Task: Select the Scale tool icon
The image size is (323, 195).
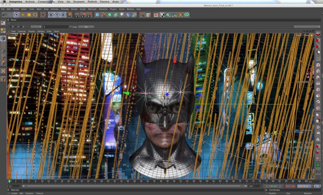Action: point(29,15)
